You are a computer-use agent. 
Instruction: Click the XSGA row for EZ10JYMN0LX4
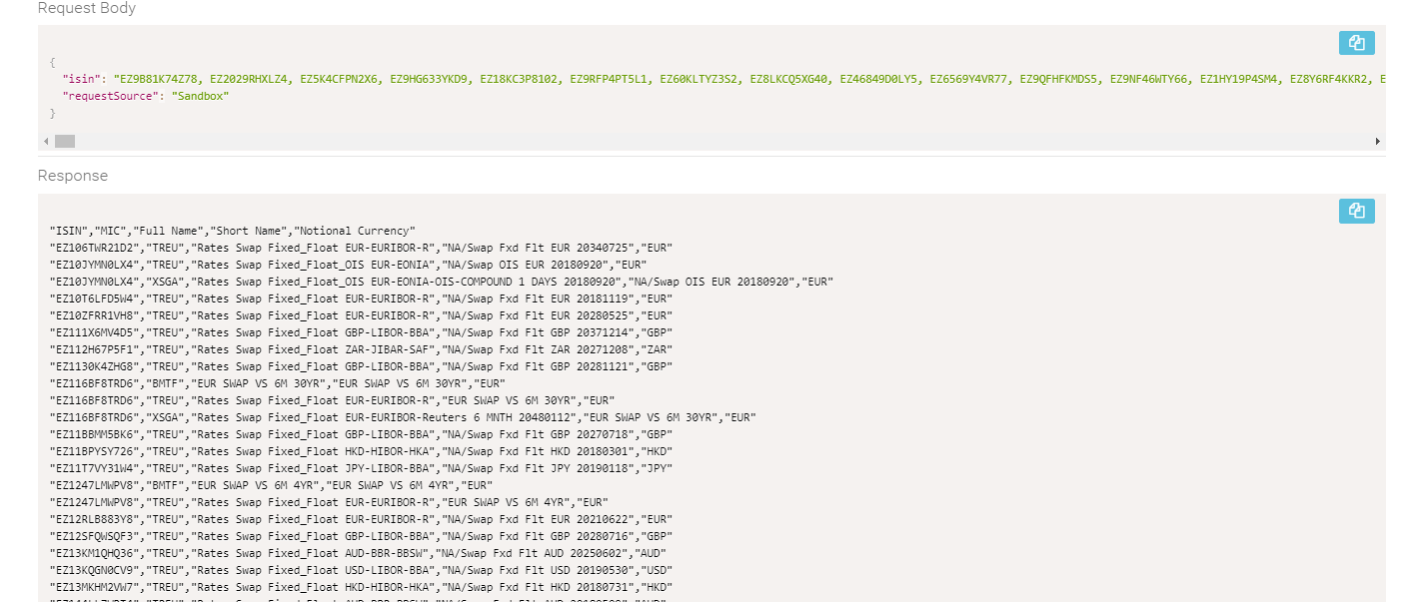point(442,282)
